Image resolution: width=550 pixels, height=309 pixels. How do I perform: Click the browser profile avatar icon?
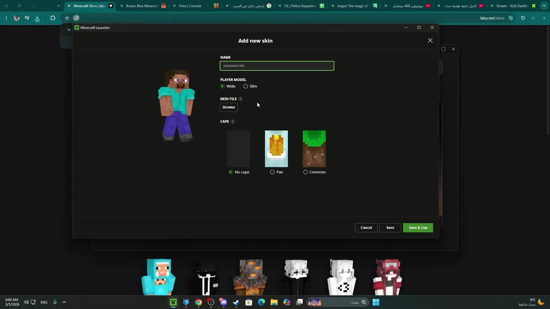click(17, 18)
